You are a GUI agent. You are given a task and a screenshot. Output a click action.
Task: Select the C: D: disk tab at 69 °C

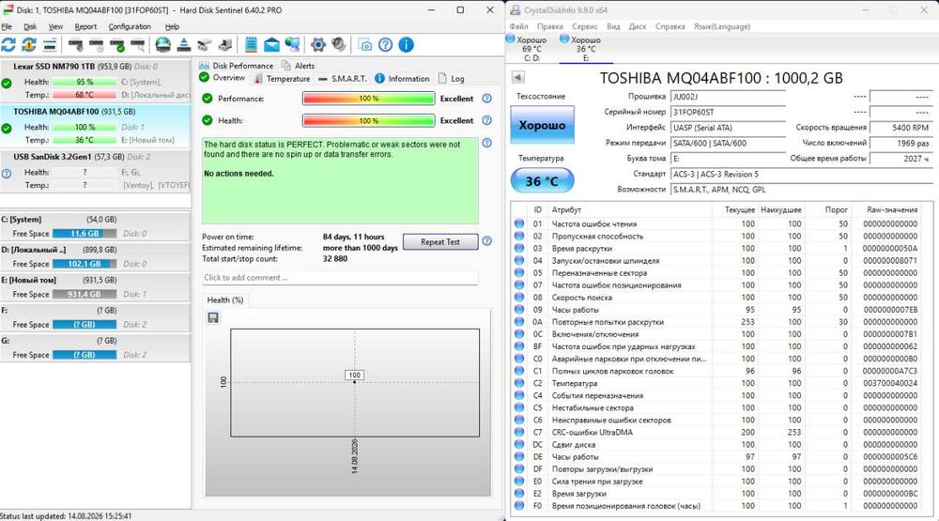[x=531, y=49]
